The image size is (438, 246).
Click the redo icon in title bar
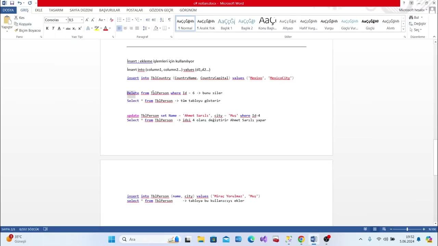pos(30,3)
